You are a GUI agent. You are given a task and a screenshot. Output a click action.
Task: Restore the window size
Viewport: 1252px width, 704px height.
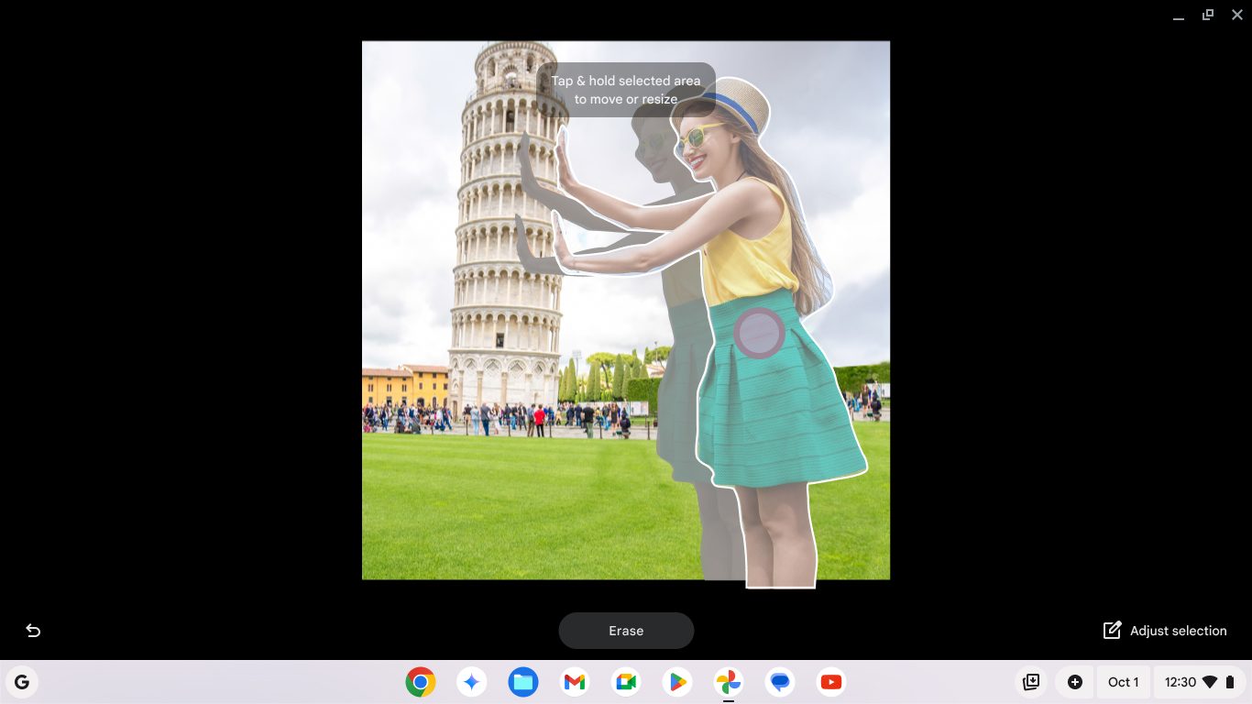tap(1208, 15)
